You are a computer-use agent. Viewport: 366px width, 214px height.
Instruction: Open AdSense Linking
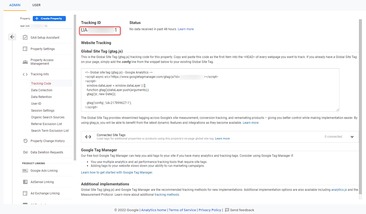click(42, 182)
